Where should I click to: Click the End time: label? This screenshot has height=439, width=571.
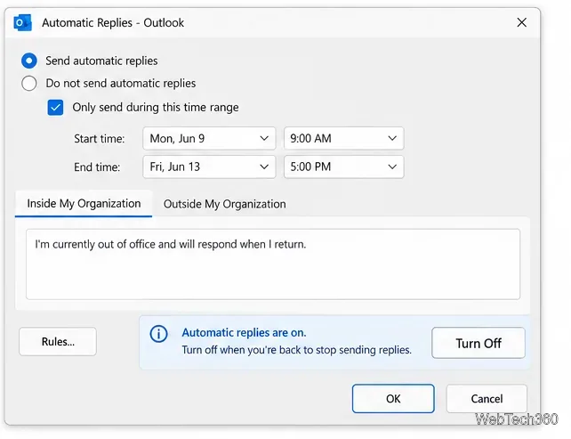pyautogui.click(x=97, y=167)
